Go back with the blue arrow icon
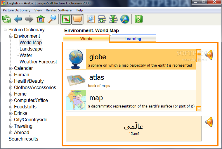Screen dimensions: 222x149 18,19
